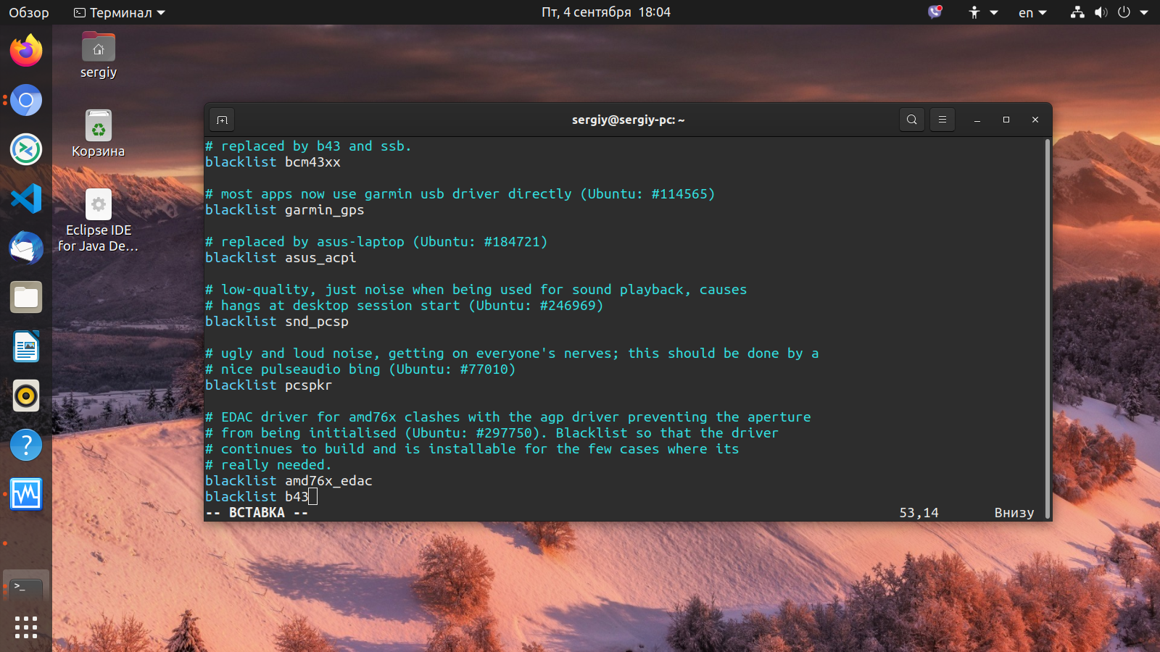The image size is (1160, 652).
Task: Click the '-- ВСТАВКА --' mode indicator
Action: tap(257, 513)
